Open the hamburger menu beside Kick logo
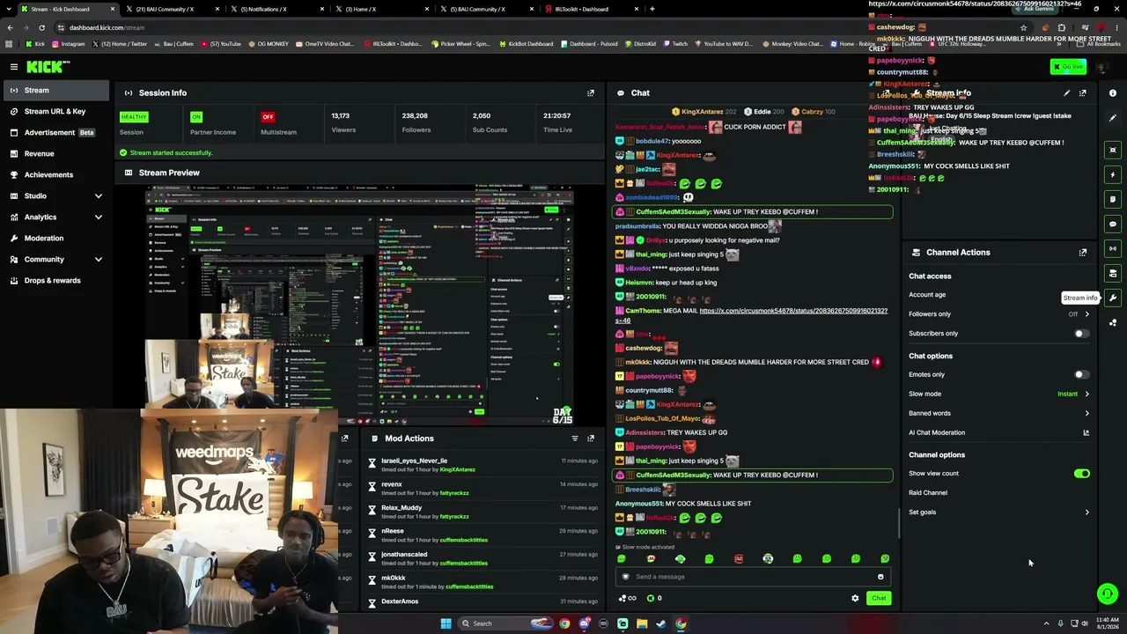 [x=14, y=67]
